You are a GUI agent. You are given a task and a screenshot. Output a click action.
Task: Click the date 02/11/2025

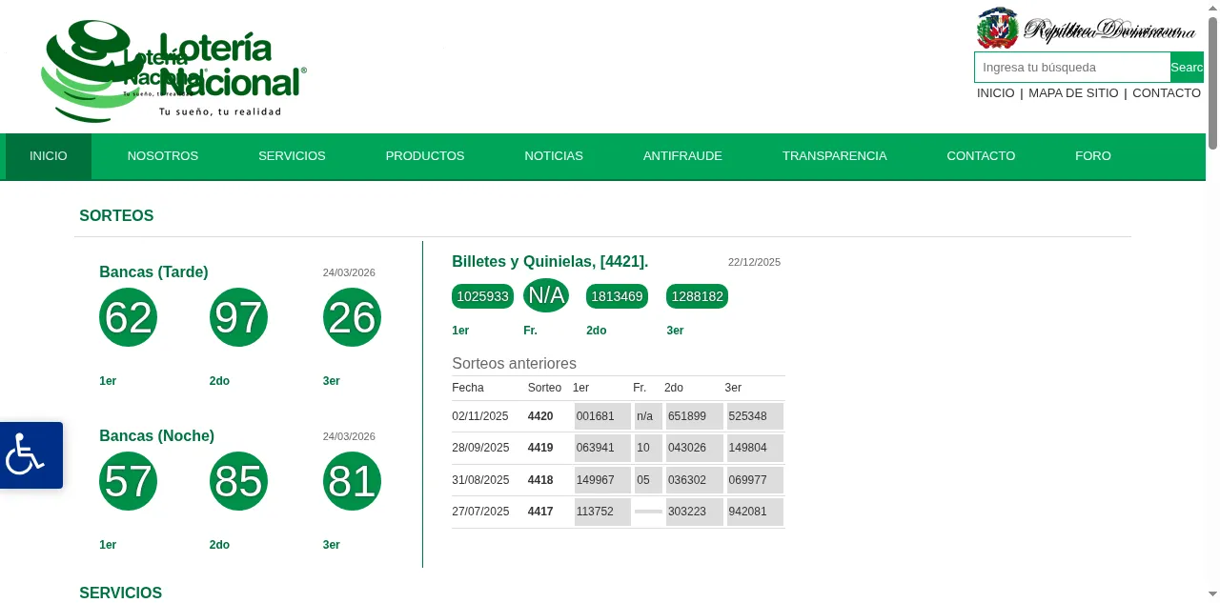pyautogui.click(x=480, y=416)
